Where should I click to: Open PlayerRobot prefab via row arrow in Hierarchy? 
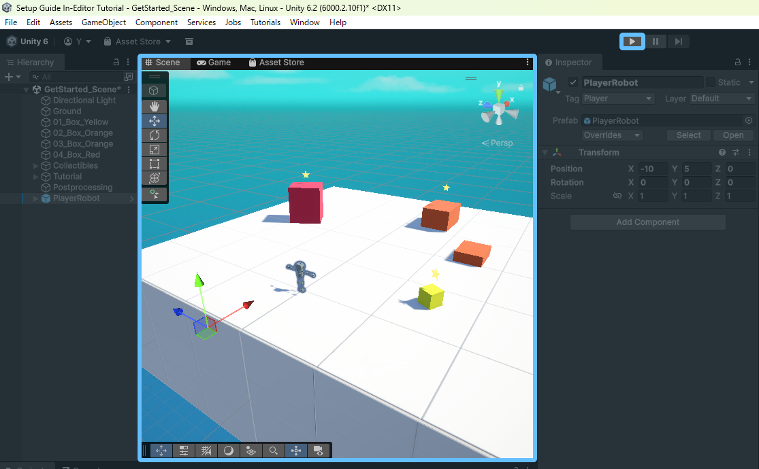pyautogui.click(x=131, y=198)
